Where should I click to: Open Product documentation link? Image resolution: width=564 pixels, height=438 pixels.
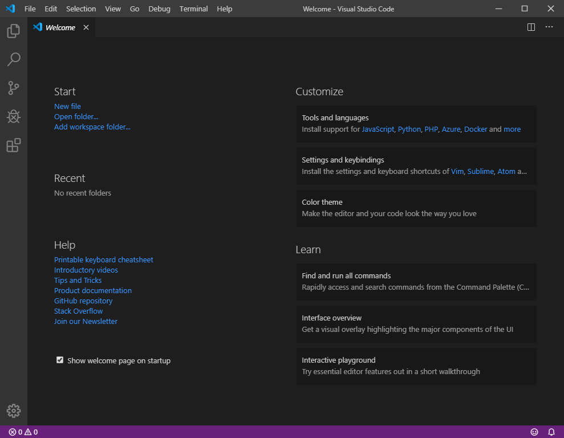pyautogui.click(x=93, y=290)
